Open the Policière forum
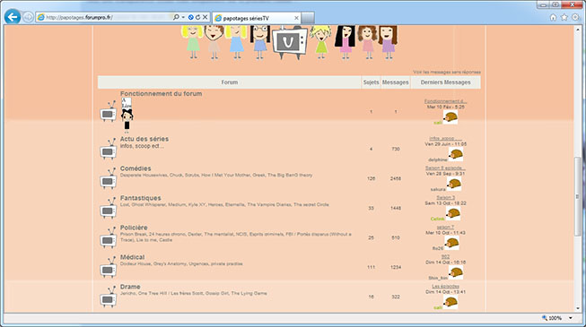This screenshot has height=327, width=586. [x=134, y=228]
